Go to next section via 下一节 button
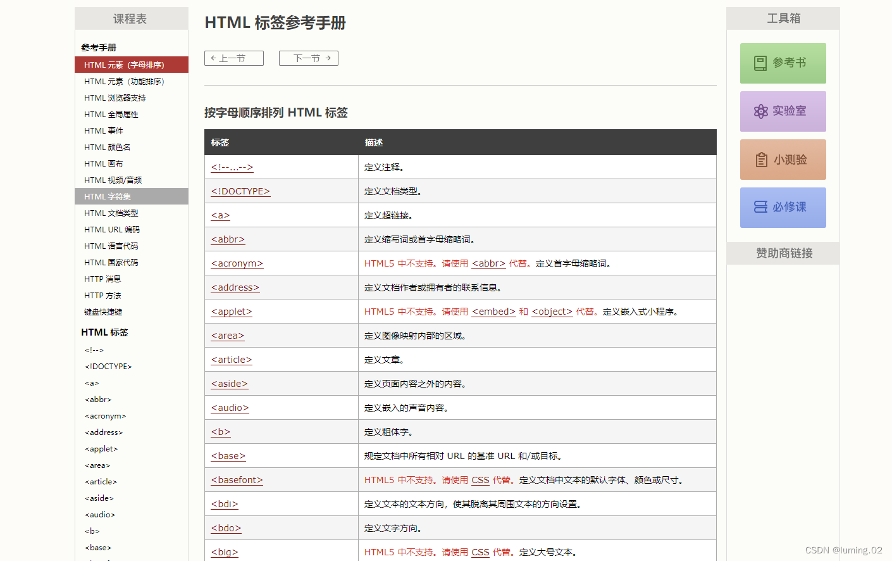The width and height of the screenshot is (892, 561). pyautogui.click(x=309, y=58)
